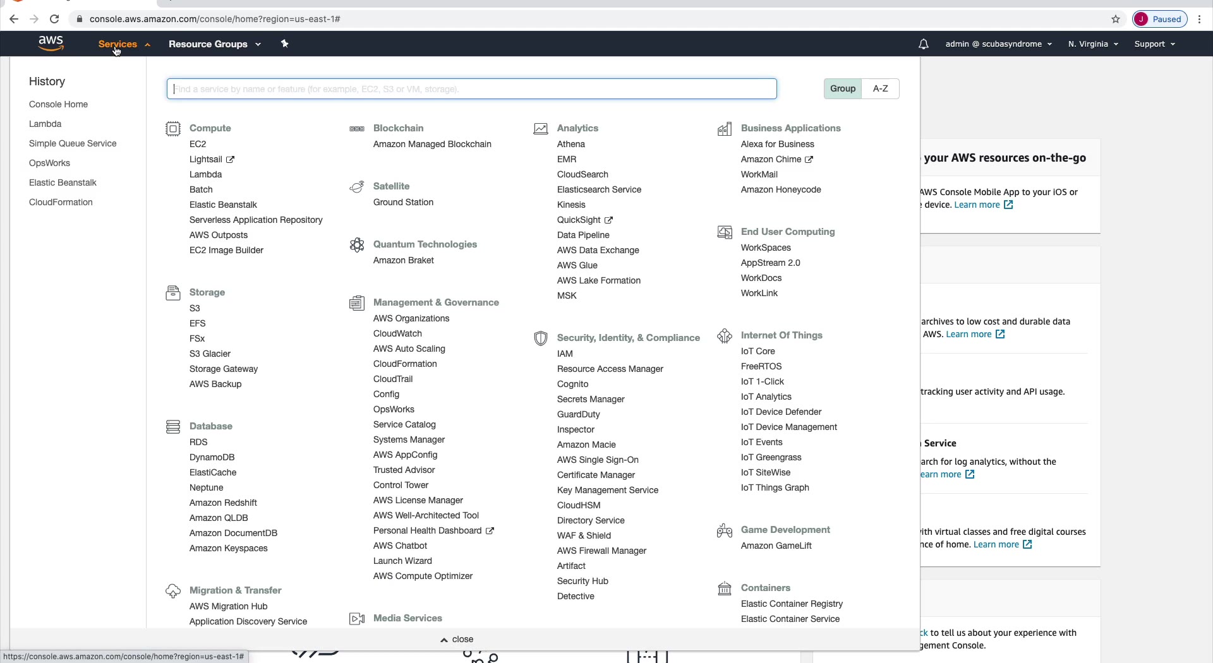
Task: Open Console Home from History
Action: (x=58, y=104)
